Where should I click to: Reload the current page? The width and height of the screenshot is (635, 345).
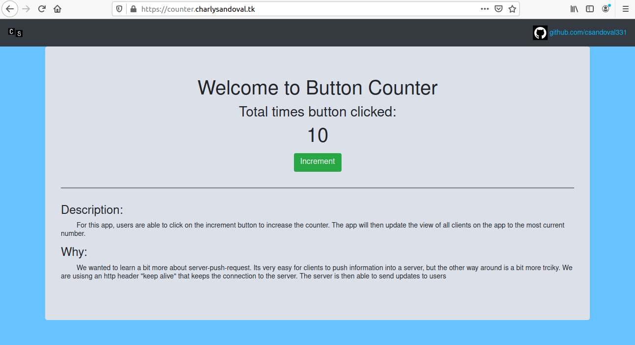42,9
